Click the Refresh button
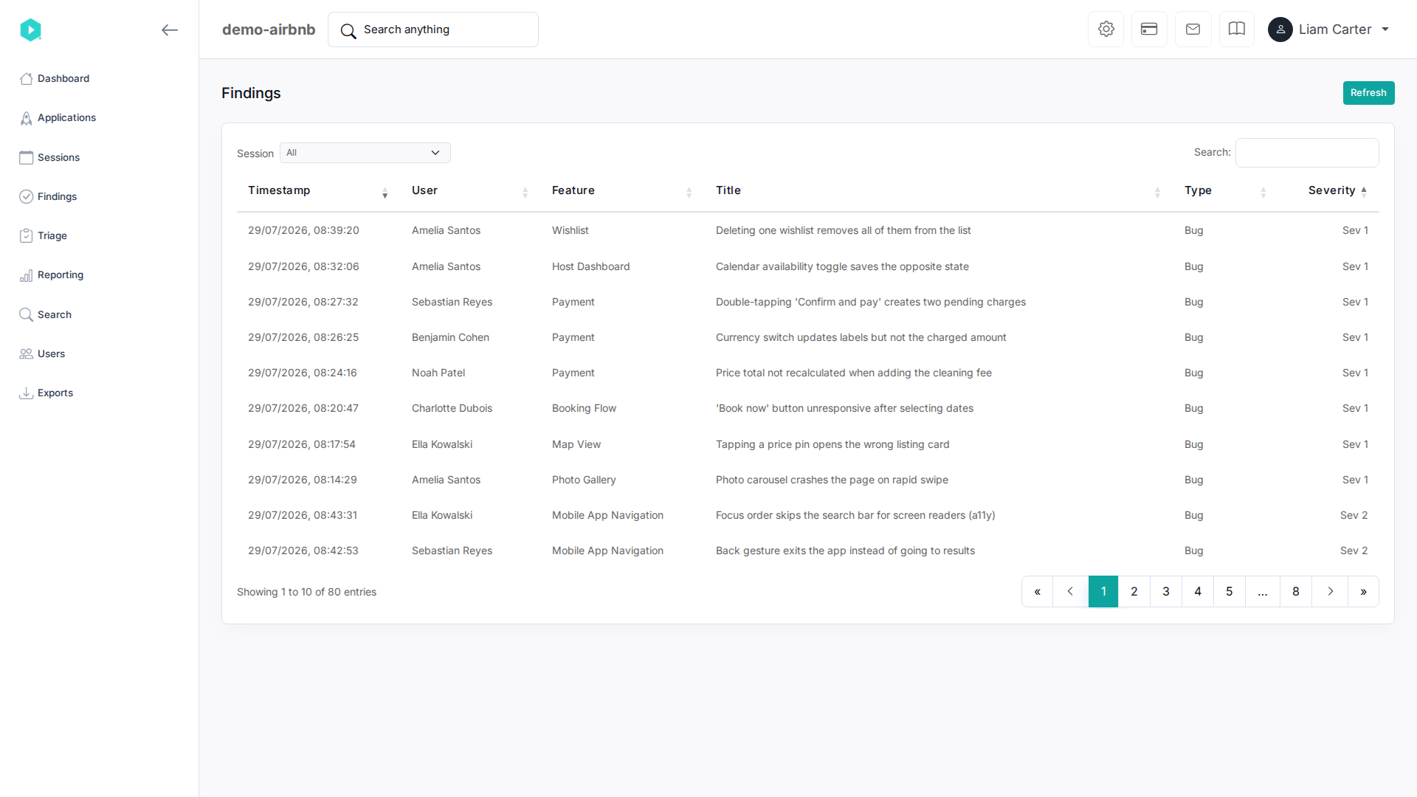Image resolution: width=1417 pixels, height=797 pixels. click(1368, 93)
